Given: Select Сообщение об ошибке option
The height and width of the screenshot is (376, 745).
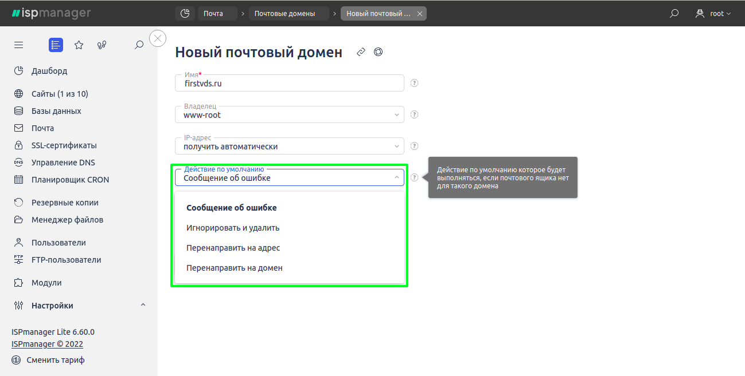Looking at the screenshot, I should pos(290,208).
